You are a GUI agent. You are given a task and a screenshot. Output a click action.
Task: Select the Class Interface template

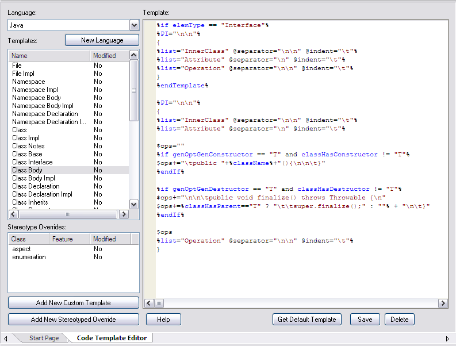[x=69, y=162]
